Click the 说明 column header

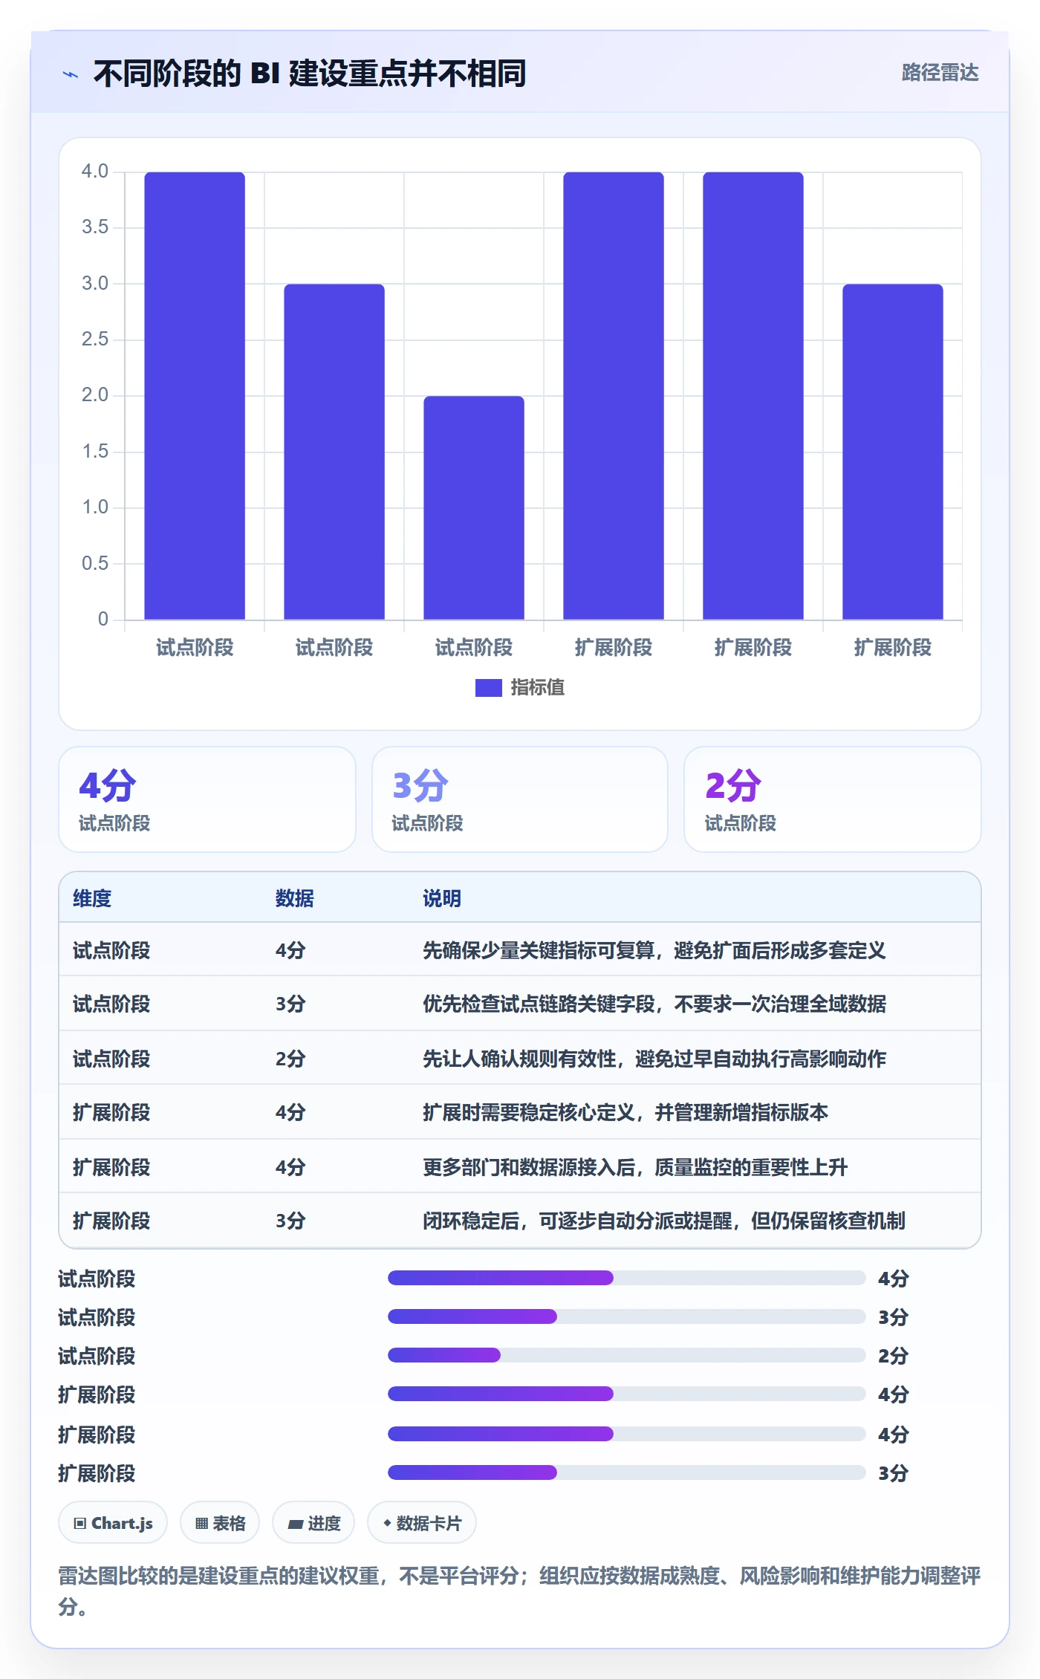(442, 898)
